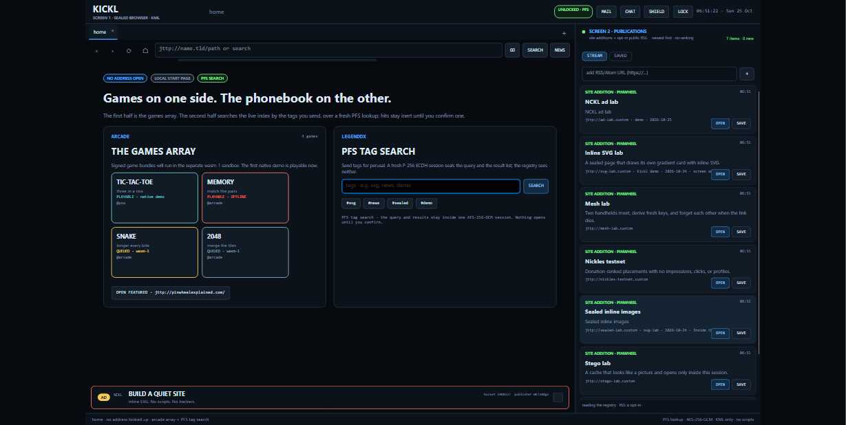The image size is (846, 425).
Task: Select the #demo tag chip
Action: click(x=426, y=204)
